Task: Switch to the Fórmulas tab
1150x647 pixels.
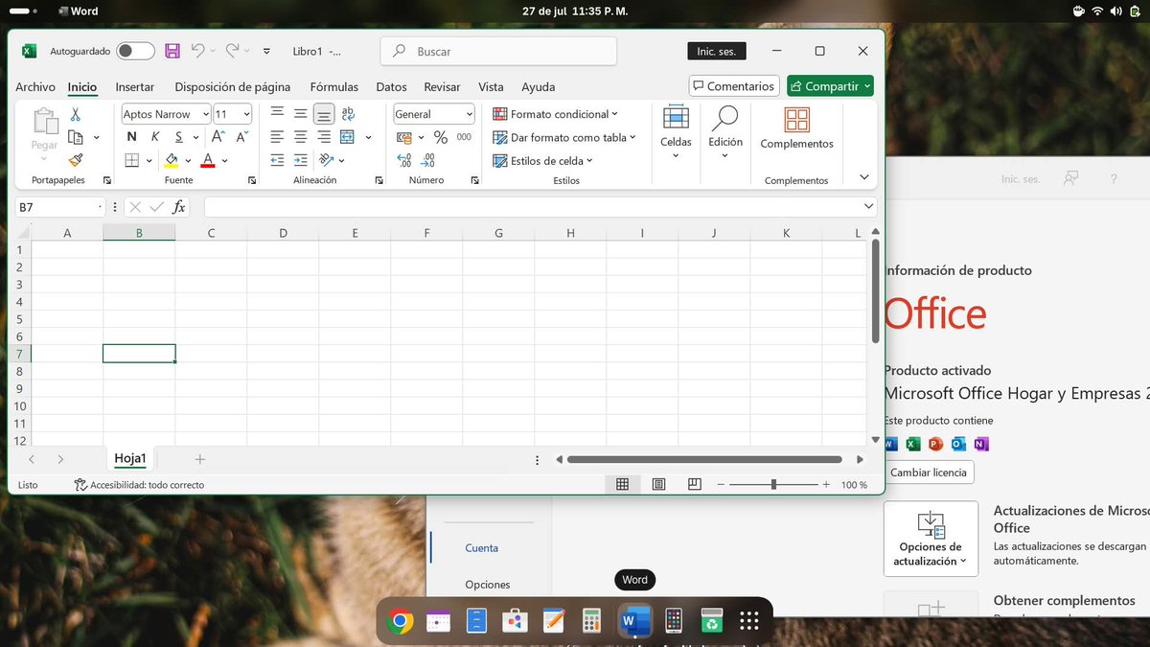Action: [334, 86]
